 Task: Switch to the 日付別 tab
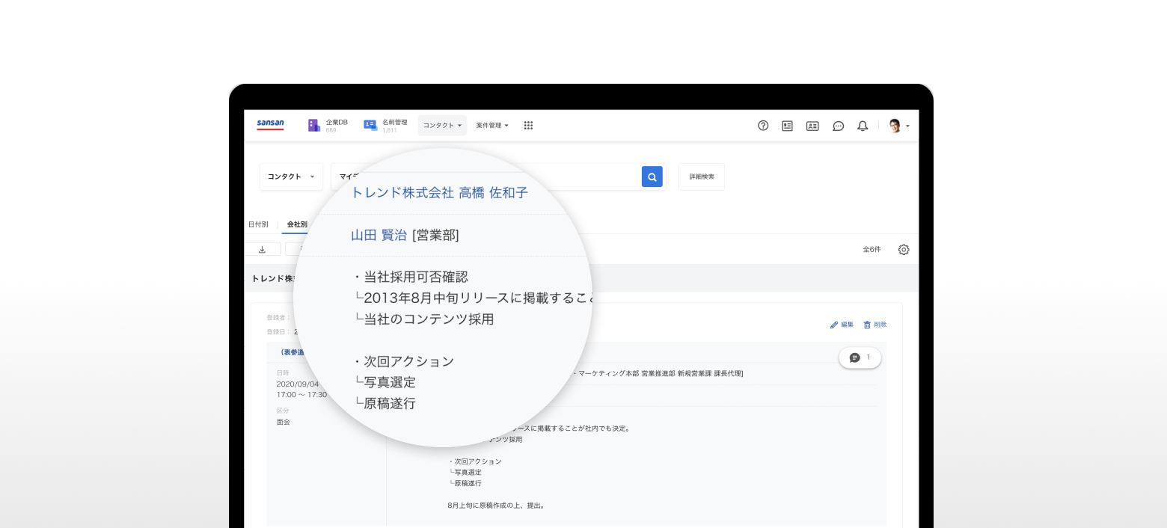point(258,224)
